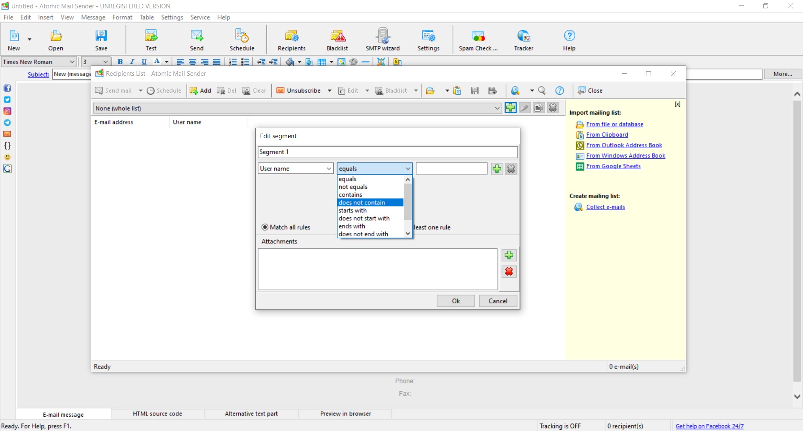The height and width of the screenshot is (431, 803).
Task: Expand the Unsubscribe dropdown arrow
Action: pos(329,90)
